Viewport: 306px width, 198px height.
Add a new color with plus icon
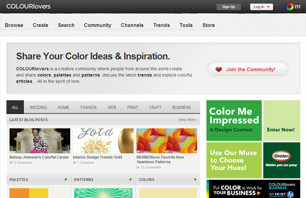click(195, 180)
